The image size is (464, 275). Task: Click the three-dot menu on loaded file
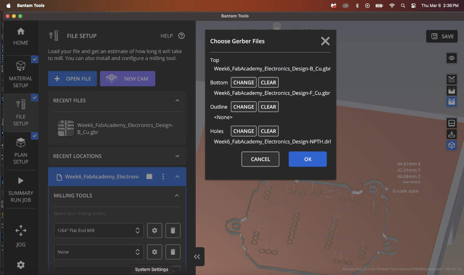pyautogui.click(x=163, y=177)
